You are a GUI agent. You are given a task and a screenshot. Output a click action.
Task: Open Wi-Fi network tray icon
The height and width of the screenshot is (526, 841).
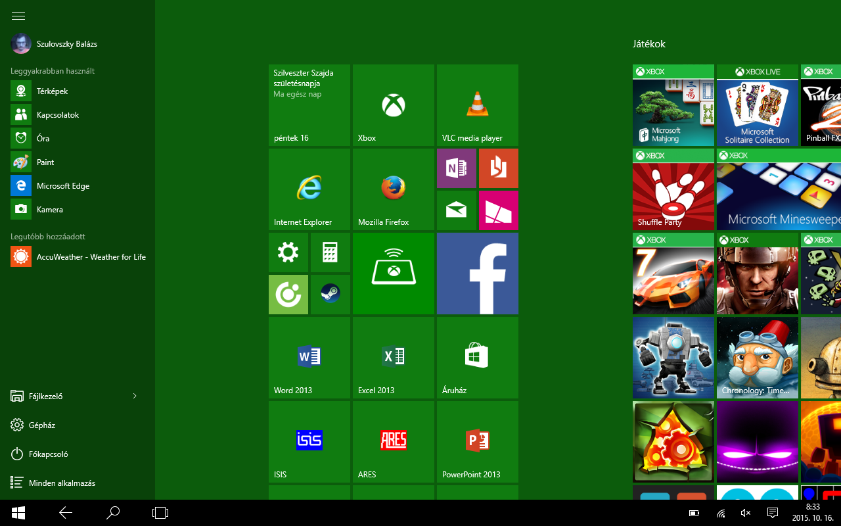pos(721,513)
